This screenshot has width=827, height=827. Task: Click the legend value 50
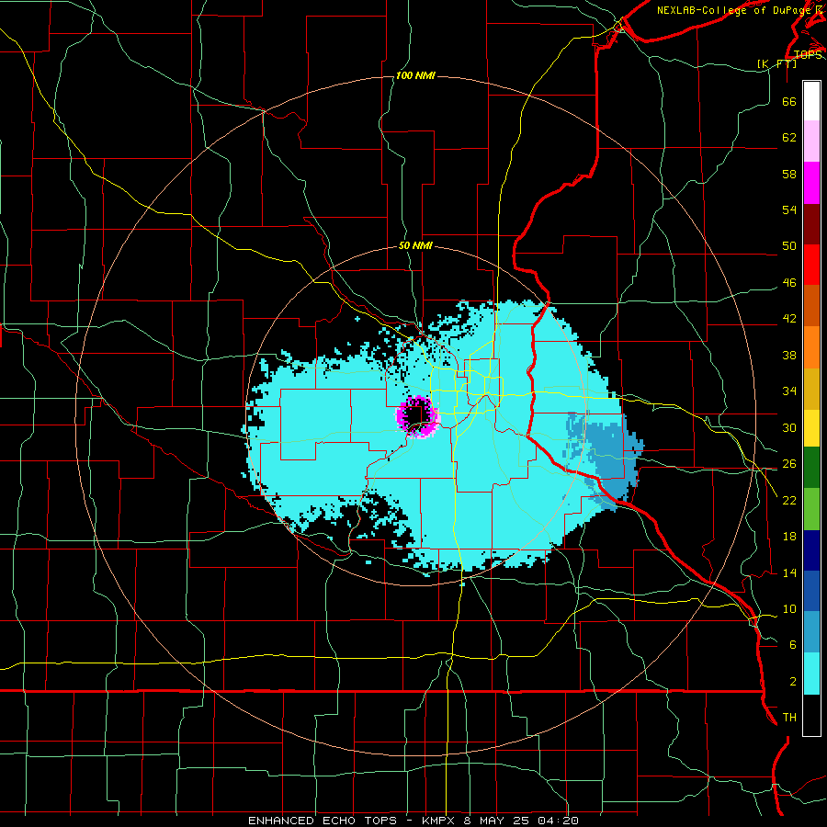coord(789,245)
